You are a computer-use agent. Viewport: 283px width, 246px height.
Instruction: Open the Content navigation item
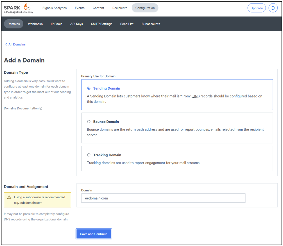point(98,8)
